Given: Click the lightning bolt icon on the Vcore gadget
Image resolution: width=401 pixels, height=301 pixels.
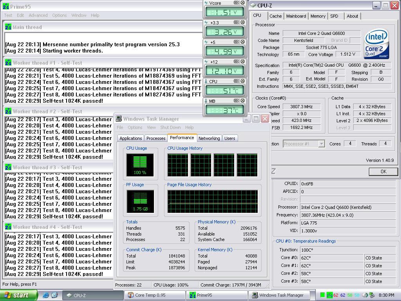Looking at the screenshot, I should 206,3.
